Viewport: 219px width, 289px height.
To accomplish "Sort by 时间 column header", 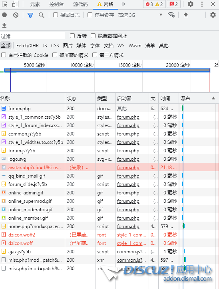I will 169,99.
